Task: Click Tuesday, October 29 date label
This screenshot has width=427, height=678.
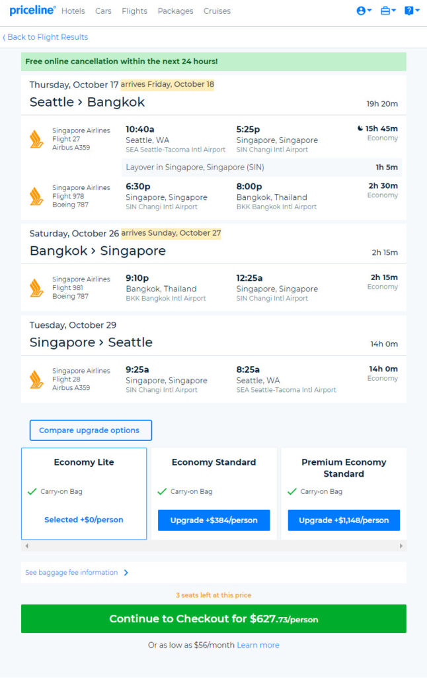Action: (73, 325)
